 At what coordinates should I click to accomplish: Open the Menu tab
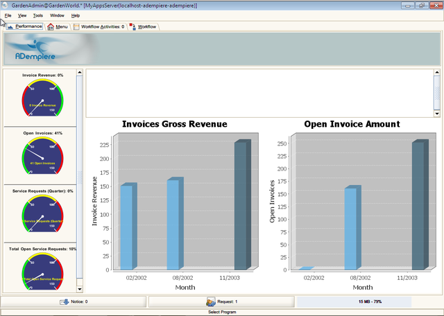[58, 26]
